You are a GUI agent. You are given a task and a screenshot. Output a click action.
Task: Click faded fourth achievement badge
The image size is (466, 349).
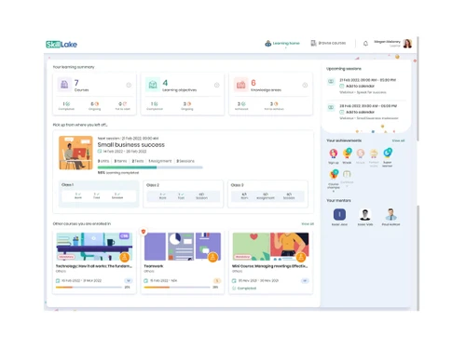(374, 154)
